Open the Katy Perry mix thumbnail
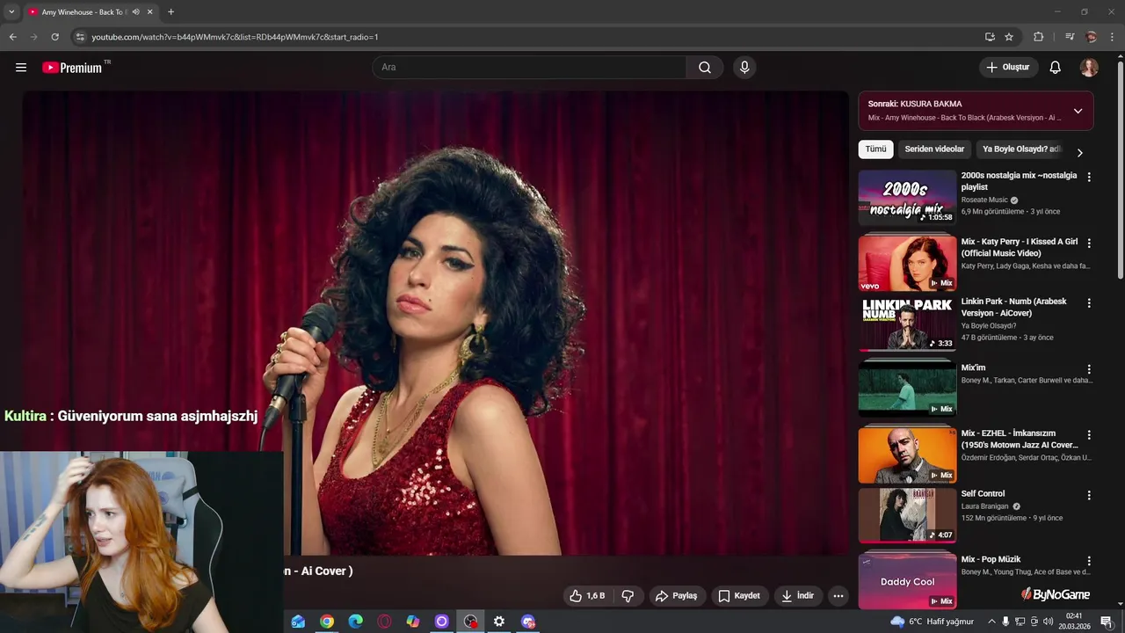Screen dimensions: 1125x633 click(907, 263)
